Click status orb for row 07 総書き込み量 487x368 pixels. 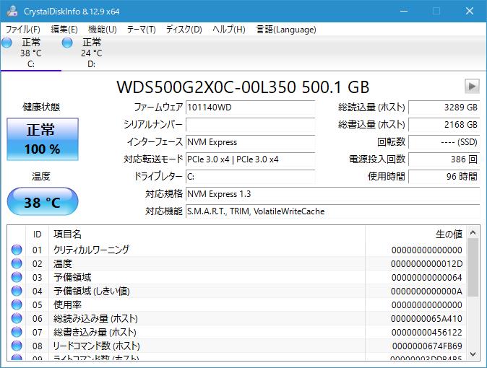[x=17, y=332]
